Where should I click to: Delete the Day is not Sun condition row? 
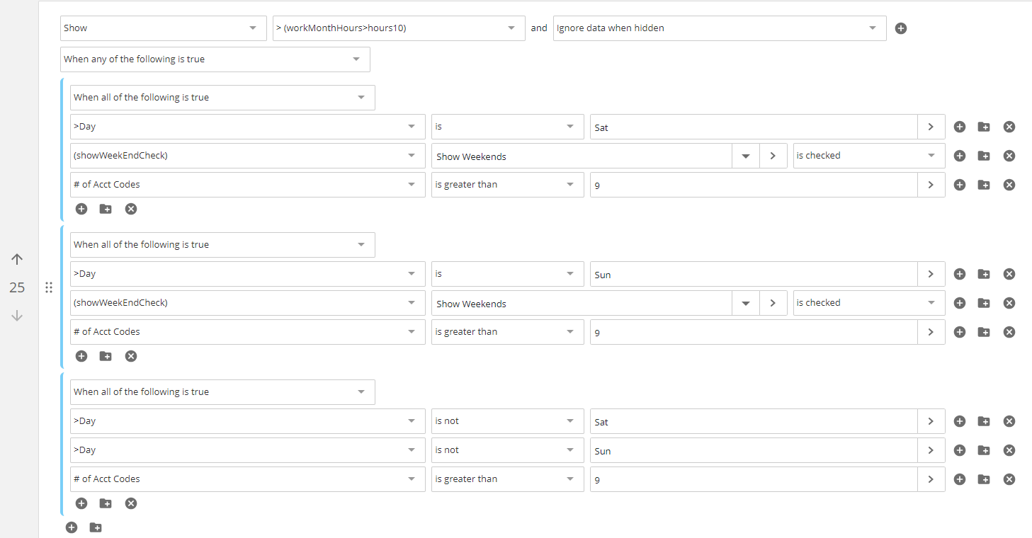point(1009,450)
